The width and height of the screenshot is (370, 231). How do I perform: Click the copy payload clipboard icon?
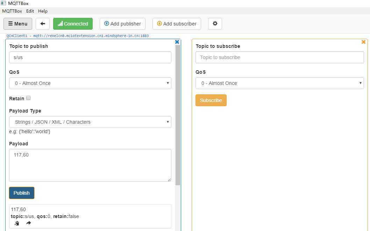coord(17,223)
